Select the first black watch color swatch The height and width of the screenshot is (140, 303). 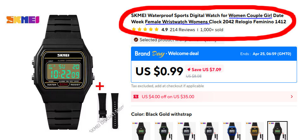pyautogui.click(x=141, y=131)
